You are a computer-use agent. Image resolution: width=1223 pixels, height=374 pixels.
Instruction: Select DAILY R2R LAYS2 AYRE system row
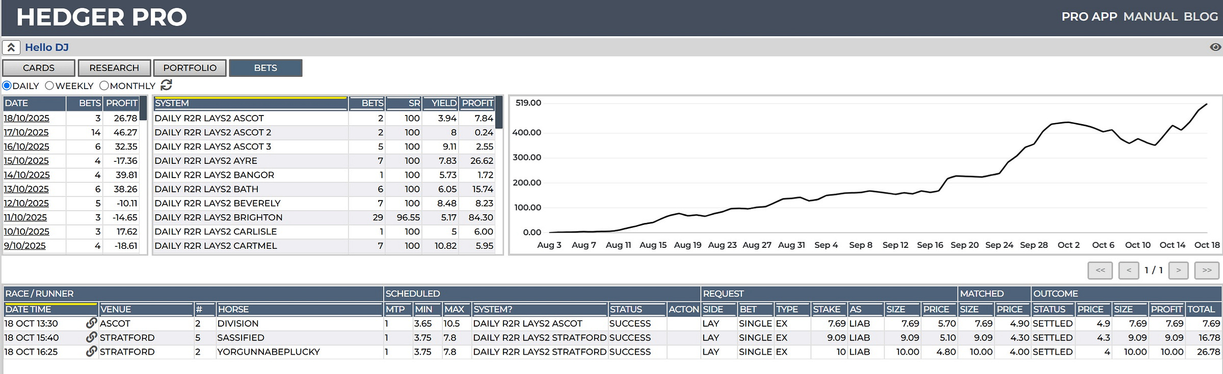click(x=324, y=161)
